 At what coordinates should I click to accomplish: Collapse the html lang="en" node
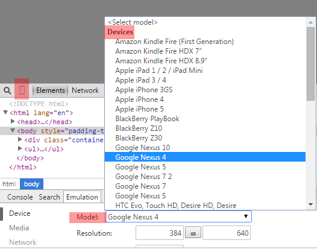(x=5, y=112)
